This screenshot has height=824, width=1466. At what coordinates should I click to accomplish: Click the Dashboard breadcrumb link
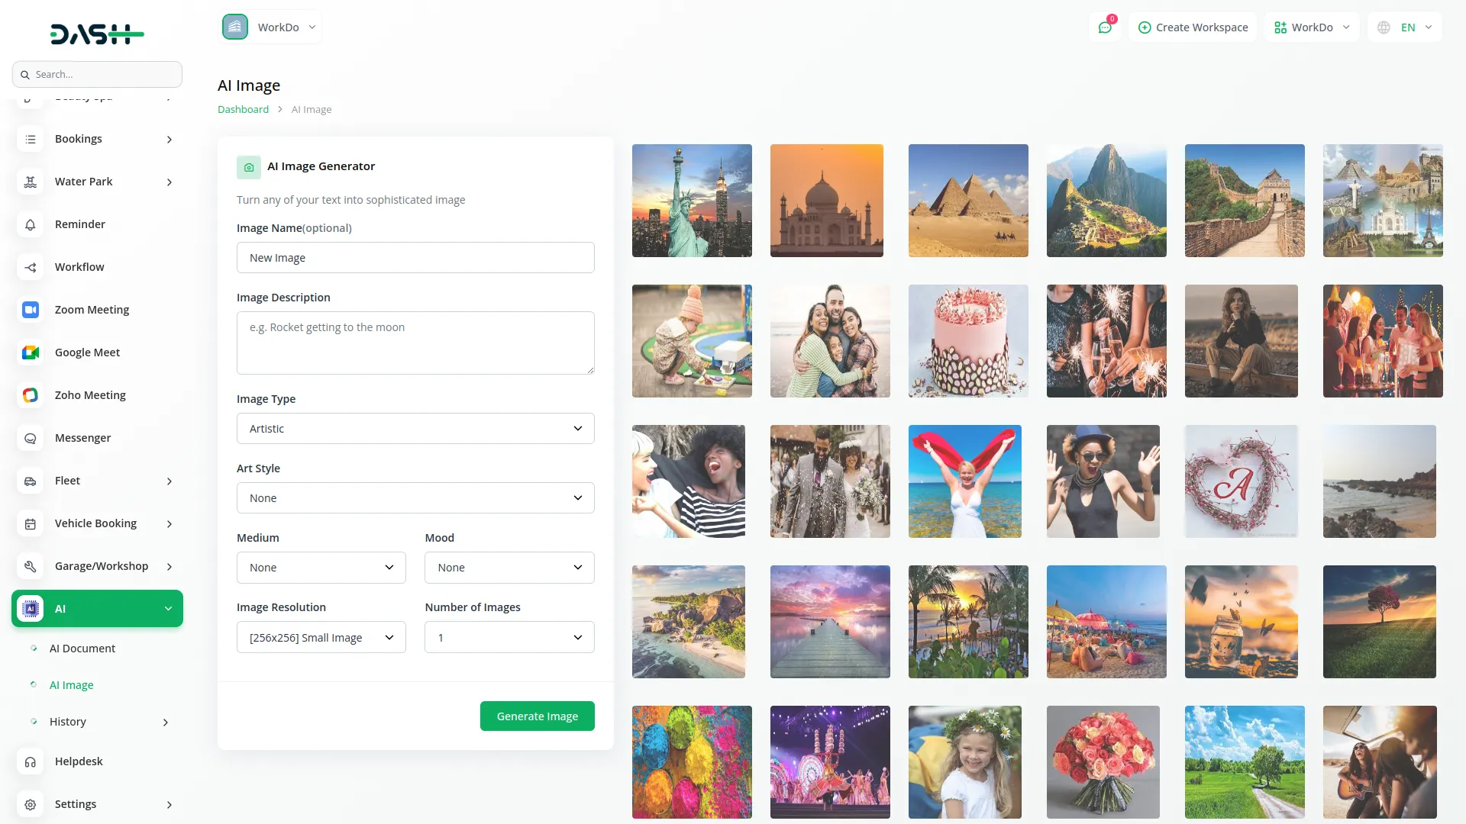point(243,110)
